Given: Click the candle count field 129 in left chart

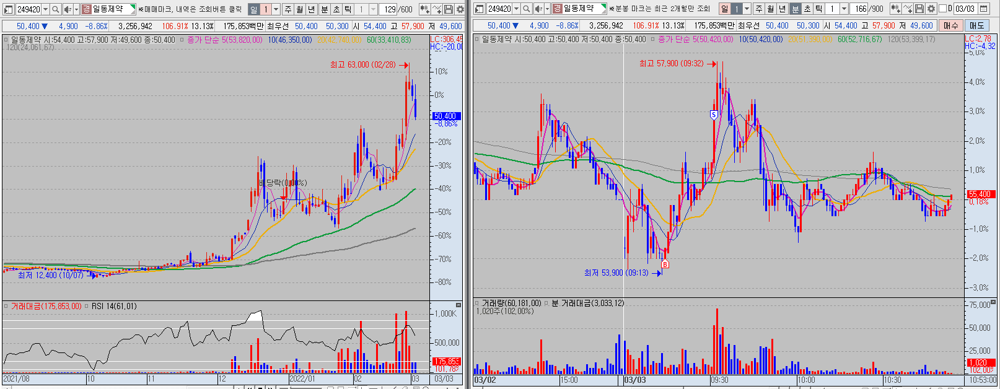Looking at the screenshot, I should (388, 9).
